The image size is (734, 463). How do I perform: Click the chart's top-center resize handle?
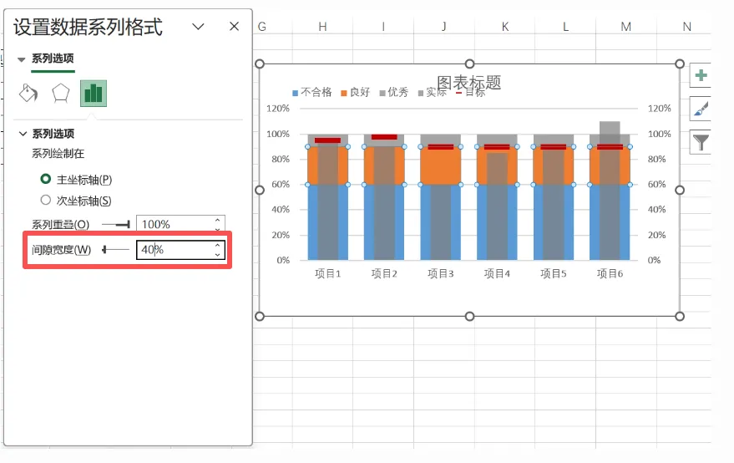(469, 64)
